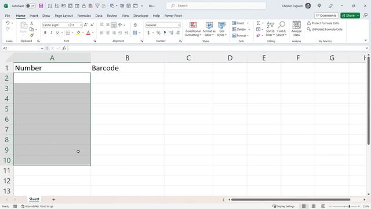Click the Decrease Font Size icon
The image size is (371, 209).
coord(92,25)
